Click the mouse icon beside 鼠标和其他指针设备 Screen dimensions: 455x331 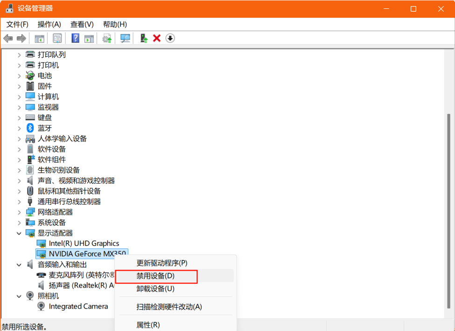pyautogui.click(x=30, y=191)
